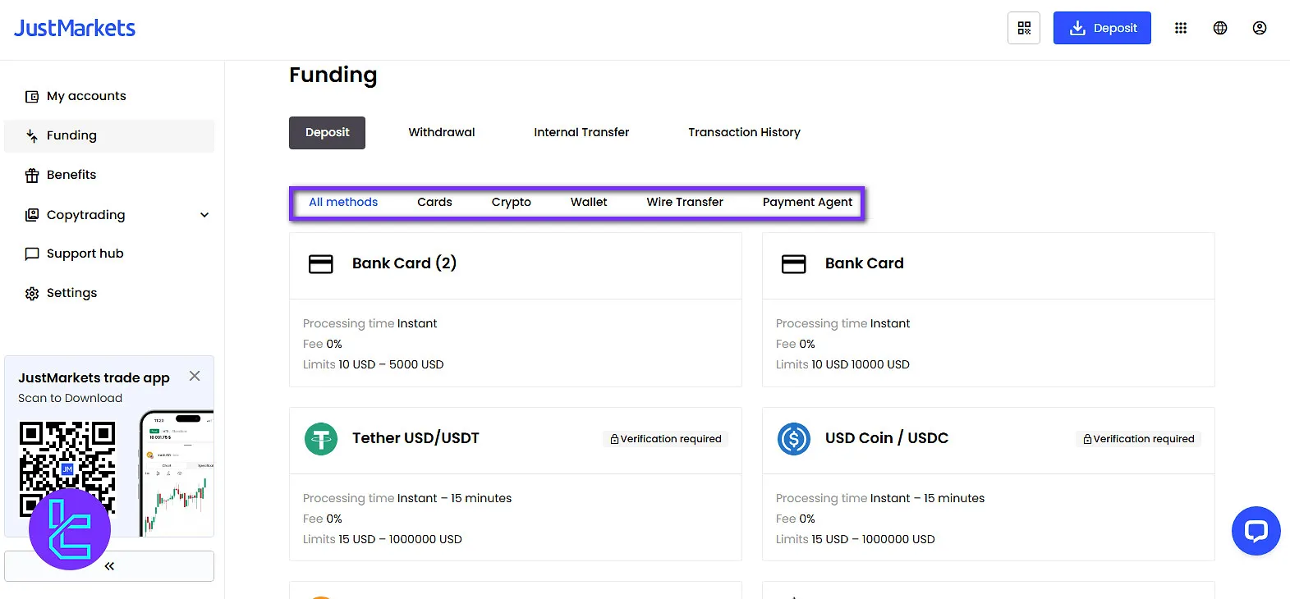Open the Transaction History tab
This screenshot has width=1290, height=599.
coord(744,132)
